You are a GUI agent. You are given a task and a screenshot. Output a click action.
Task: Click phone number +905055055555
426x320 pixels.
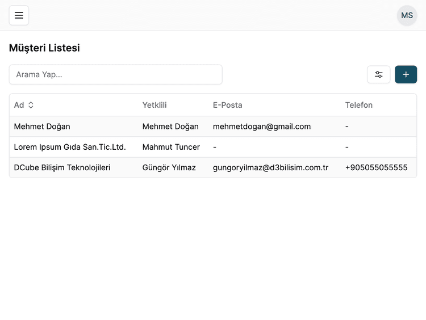point(376,167)
